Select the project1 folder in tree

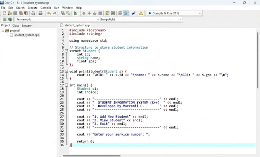15,31
